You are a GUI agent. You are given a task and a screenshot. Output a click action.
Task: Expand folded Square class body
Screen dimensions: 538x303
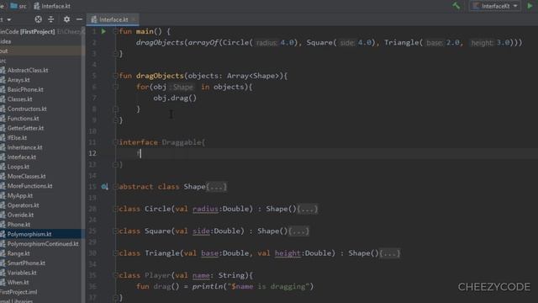coord(298,231)
